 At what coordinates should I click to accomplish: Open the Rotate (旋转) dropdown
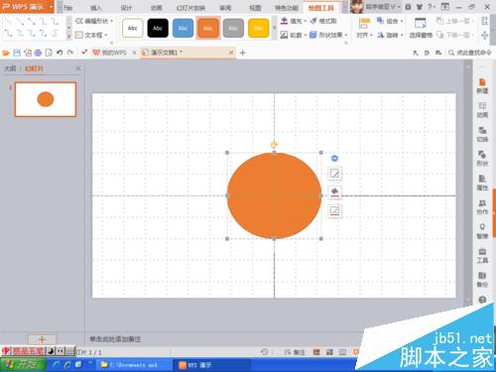pos(390,35)
